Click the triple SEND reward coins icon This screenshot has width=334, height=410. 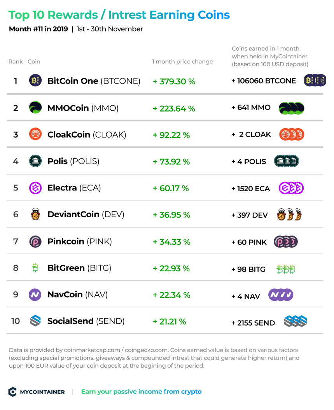click(x=295, y=321)
